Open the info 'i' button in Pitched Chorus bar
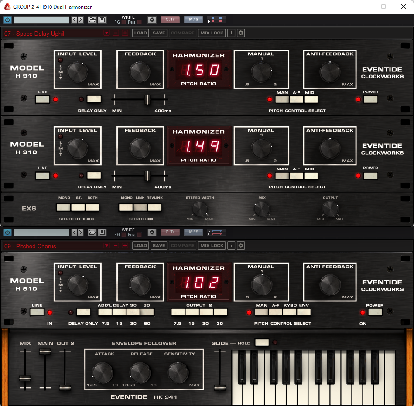Screen dimensions: 414x406 pos(231,245)
